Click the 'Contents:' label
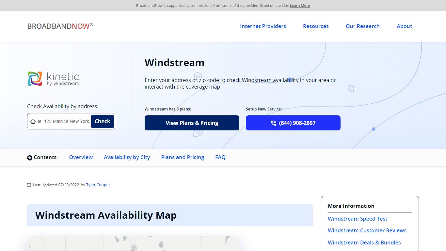This screenshot has height=251, width=446. 46,157
